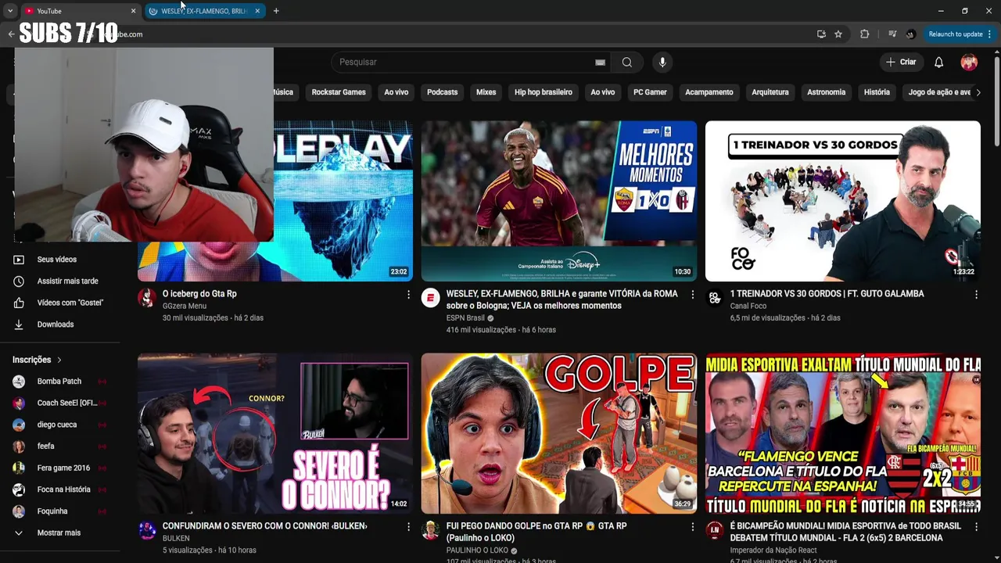Select the História chip
Viewport: 1001px width, 563px height.
877,92
